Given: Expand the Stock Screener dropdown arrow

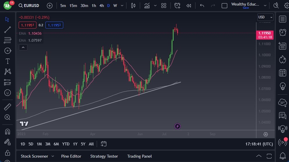Looking at the screenshot, I should click(53, 156).
